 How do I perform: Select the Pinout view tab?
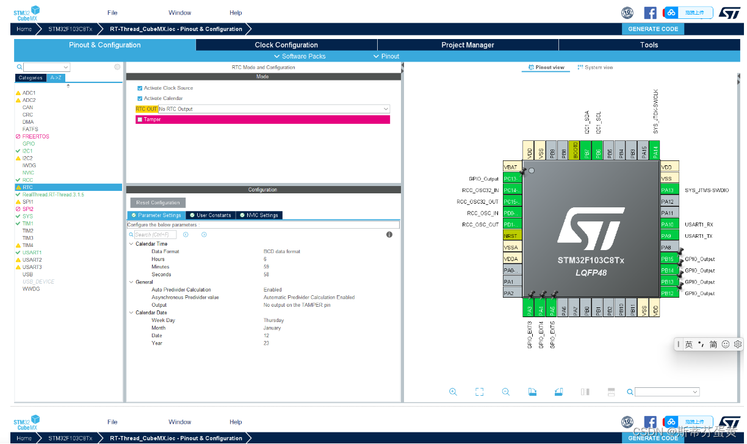[x=546, y=68]
